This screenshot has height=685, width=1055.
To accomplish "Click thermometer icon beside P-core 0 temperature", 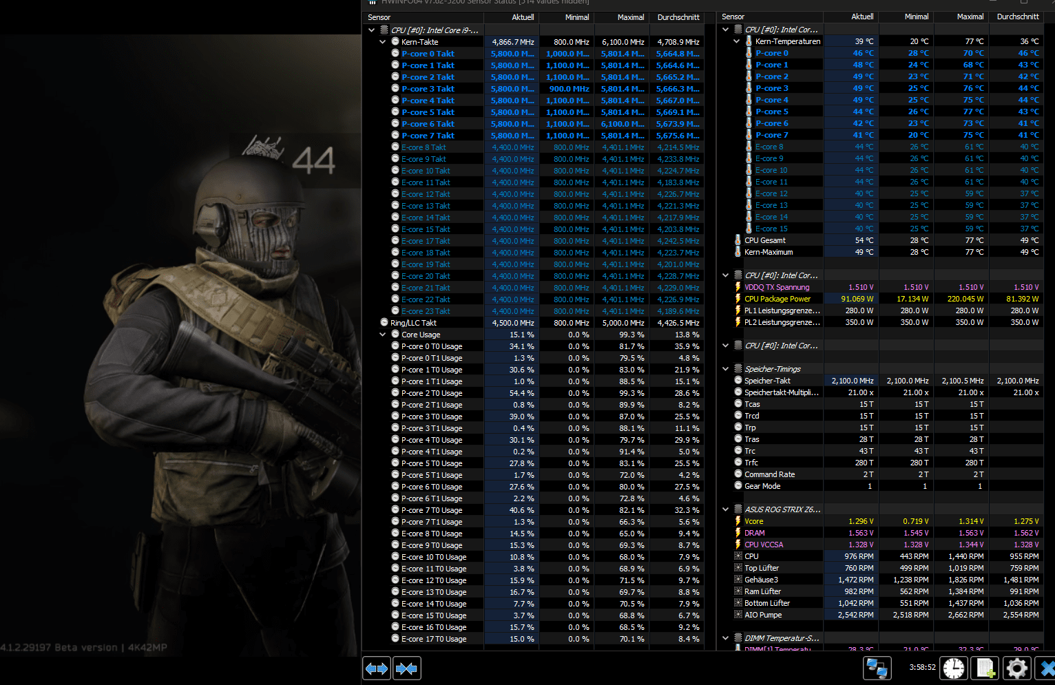I will click(x=749, y=53).
